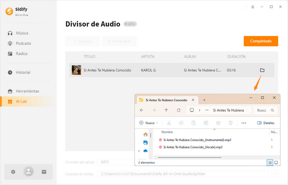Image resolution: width=288 pixels, height=185 pixels.
Task: Select the Instrumental.mp3 file
Action: click(197, 140)
